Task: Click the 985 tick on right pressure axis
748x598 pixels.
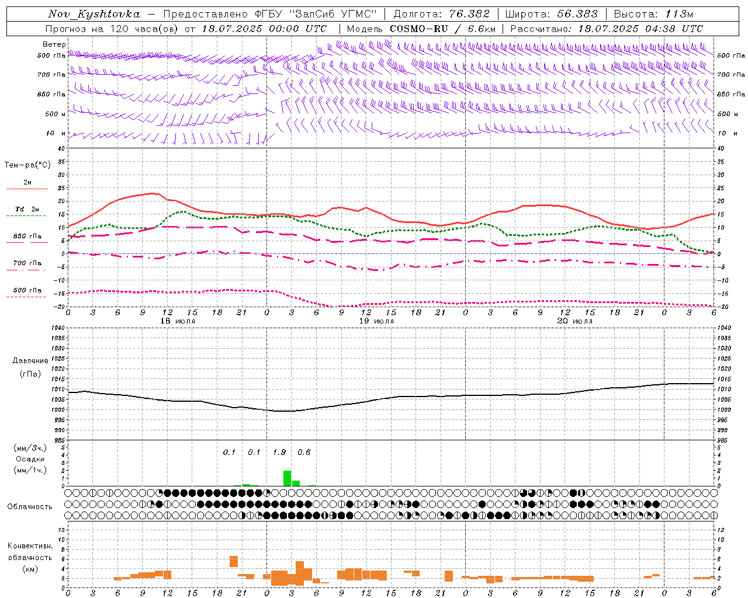Action: pyautogui.click(x=723, y=440)
